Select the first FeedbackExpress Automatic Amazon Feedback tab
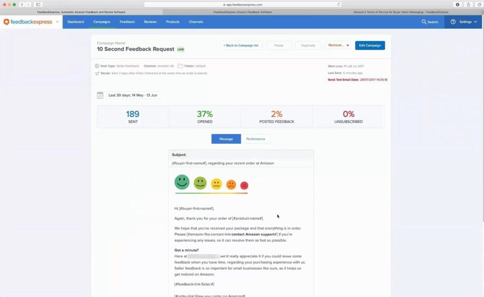This screenshot has height=297, width=484. [81, 12]
